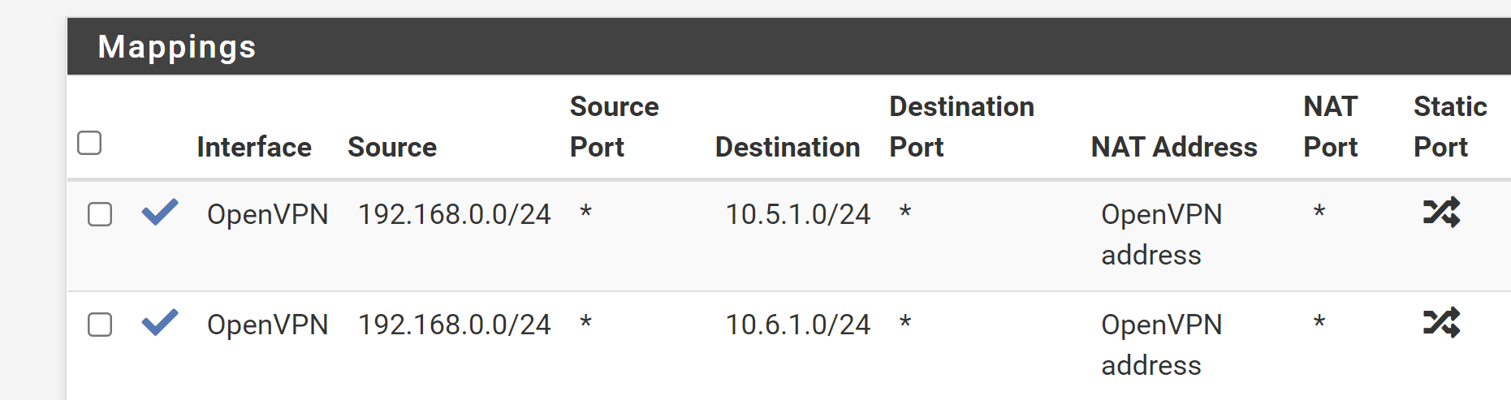Click the Source Port column header

coord(614,127)
